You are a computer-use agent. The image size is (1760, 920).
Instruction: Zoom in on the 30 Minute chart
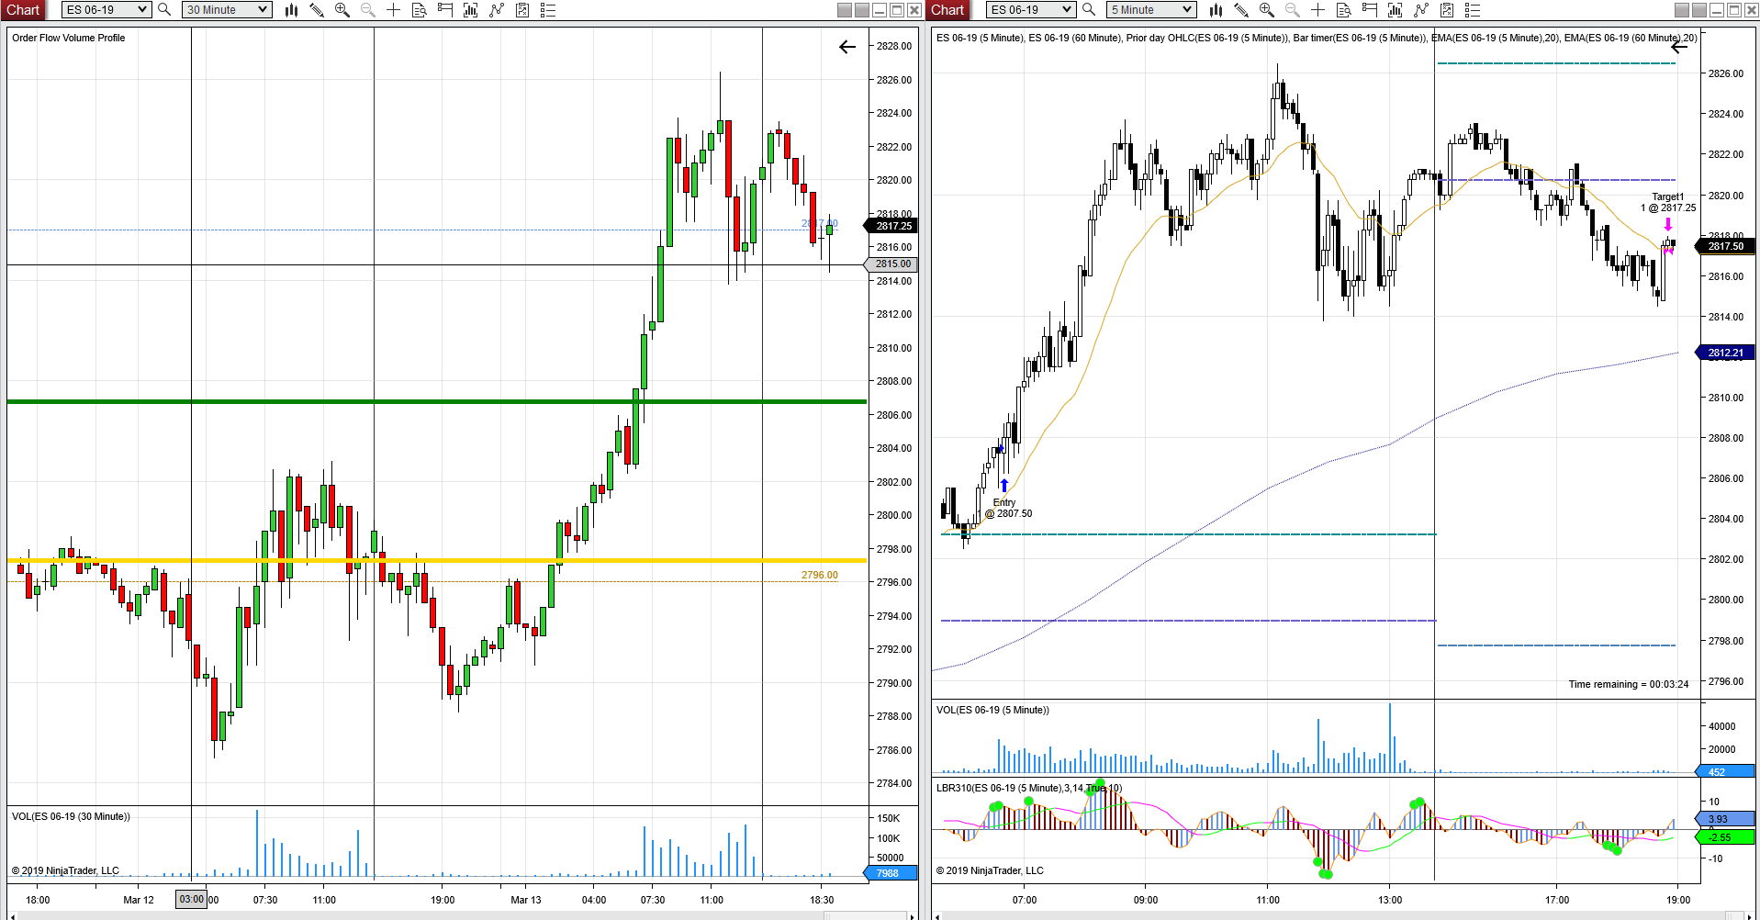point(342,9)
